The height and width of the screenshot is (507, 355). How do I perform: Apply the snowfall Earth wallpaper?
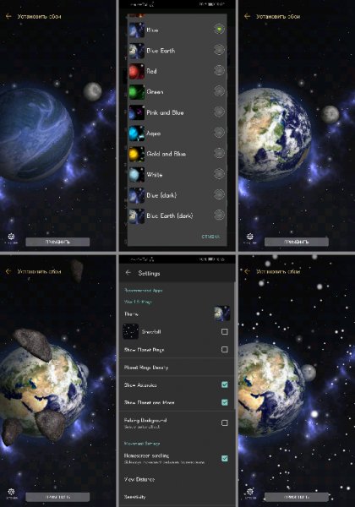coord(297,497)
